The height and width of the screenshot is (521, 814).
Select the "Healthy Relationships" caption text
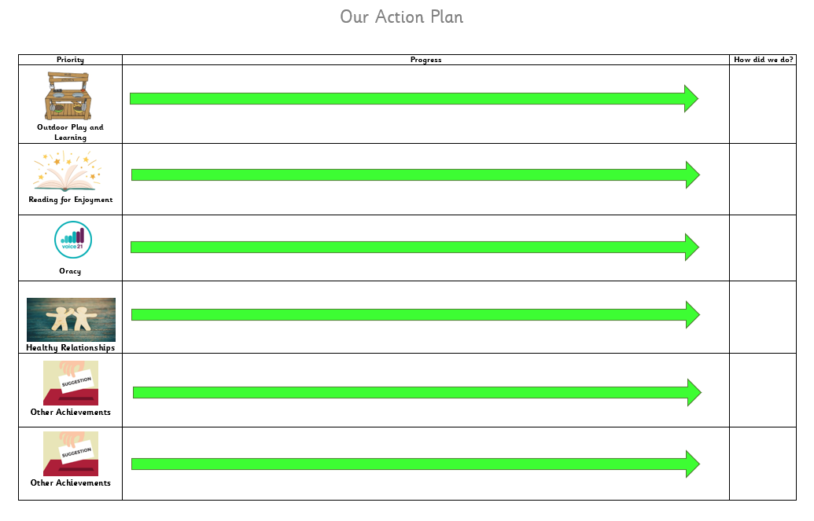[x=71, y=347]
